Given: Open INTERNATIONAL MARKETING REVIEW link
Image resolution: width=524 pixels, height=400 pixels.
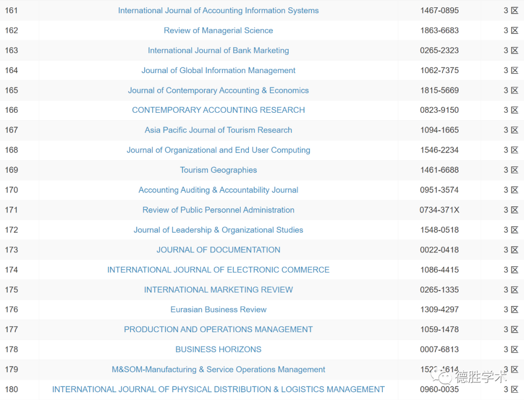Looking at the screenshot, I should (218, 290).
